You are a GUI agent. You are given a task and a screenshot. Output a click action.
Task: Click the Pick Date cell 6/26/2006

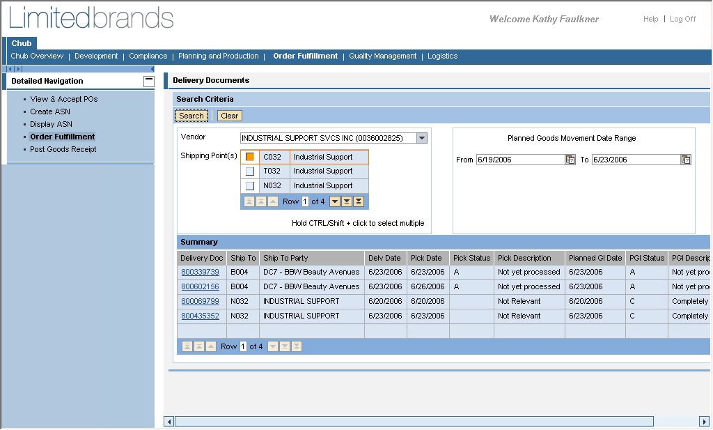(x=428, y=286)
